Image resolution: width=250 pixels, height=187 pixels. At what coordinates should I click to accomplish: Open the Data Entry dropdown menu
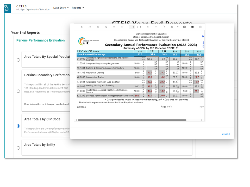(x=61, y=8)
